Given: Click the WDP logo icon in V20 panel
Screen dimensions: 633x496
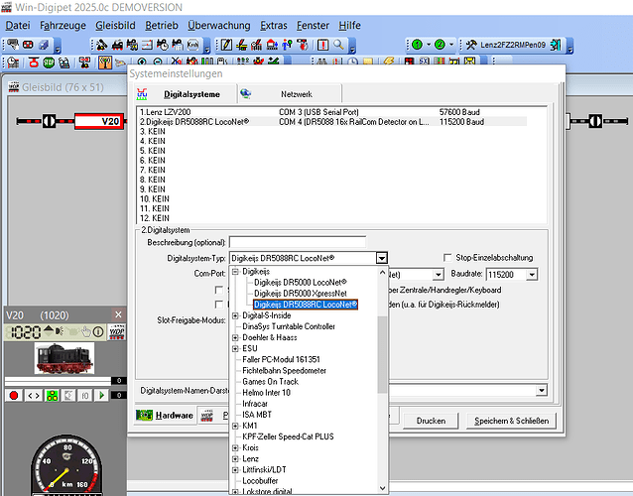Looking at the screenshot, I should pos(117,331).
